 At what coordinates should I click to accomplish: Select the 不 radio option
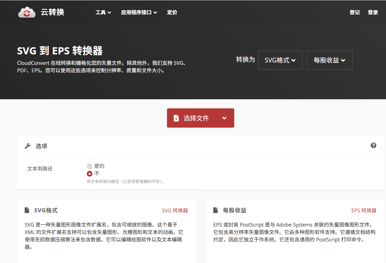[x=90, y=174]
